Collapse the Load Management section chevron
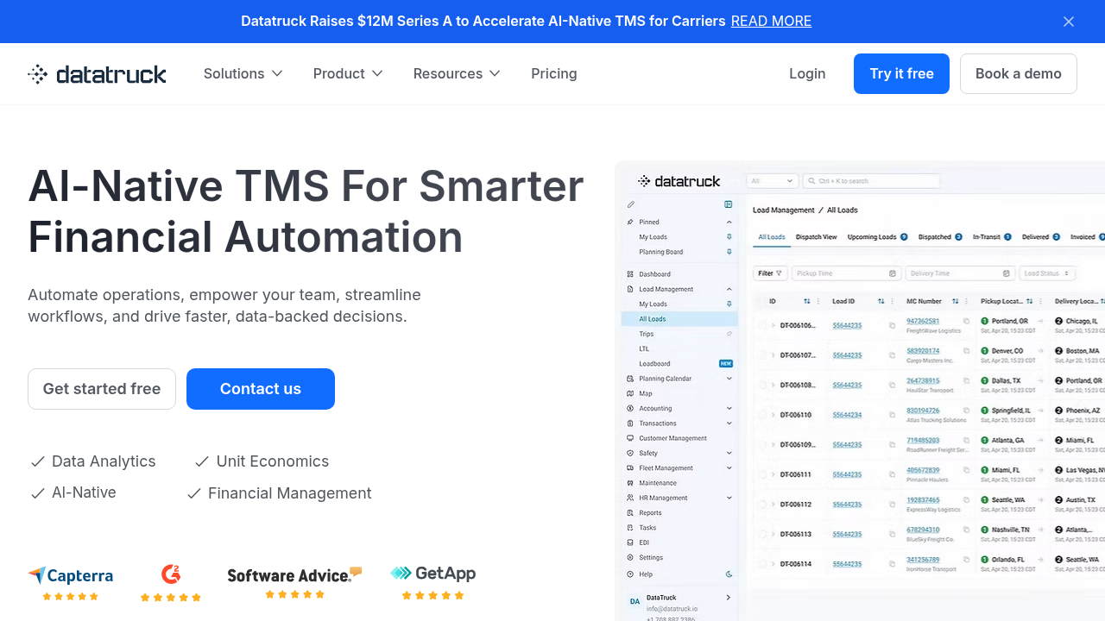This screenshot has width=1105, height=621. [x=729, y=289]
